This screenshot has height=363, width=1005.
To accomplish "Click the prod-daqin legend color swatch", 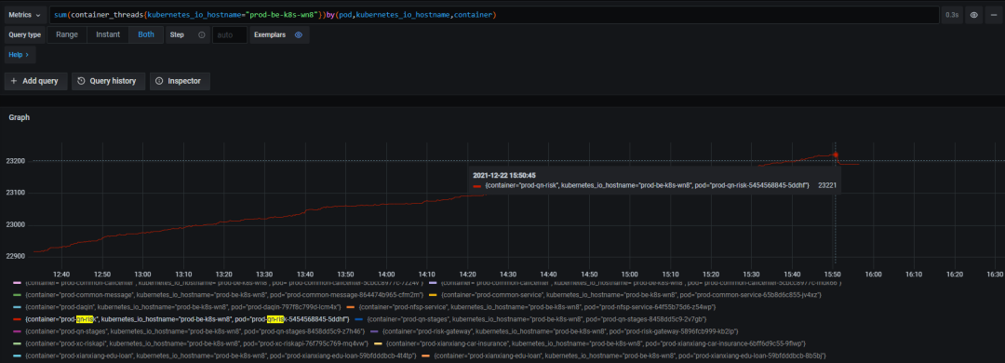I will point(18,307).
